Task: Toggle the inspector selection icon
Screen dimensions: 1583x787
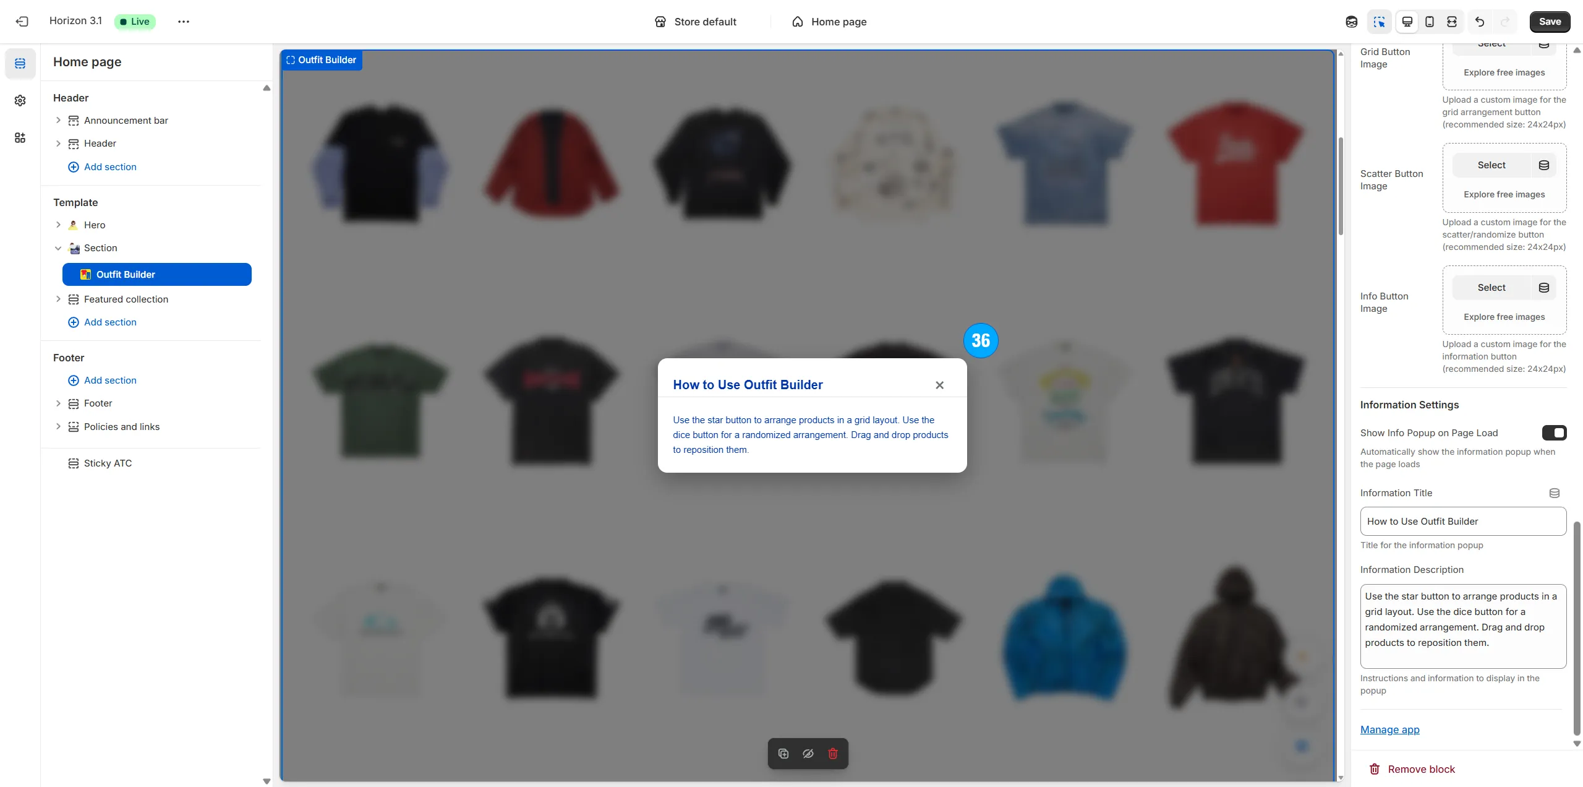Action: [1379, 22]
